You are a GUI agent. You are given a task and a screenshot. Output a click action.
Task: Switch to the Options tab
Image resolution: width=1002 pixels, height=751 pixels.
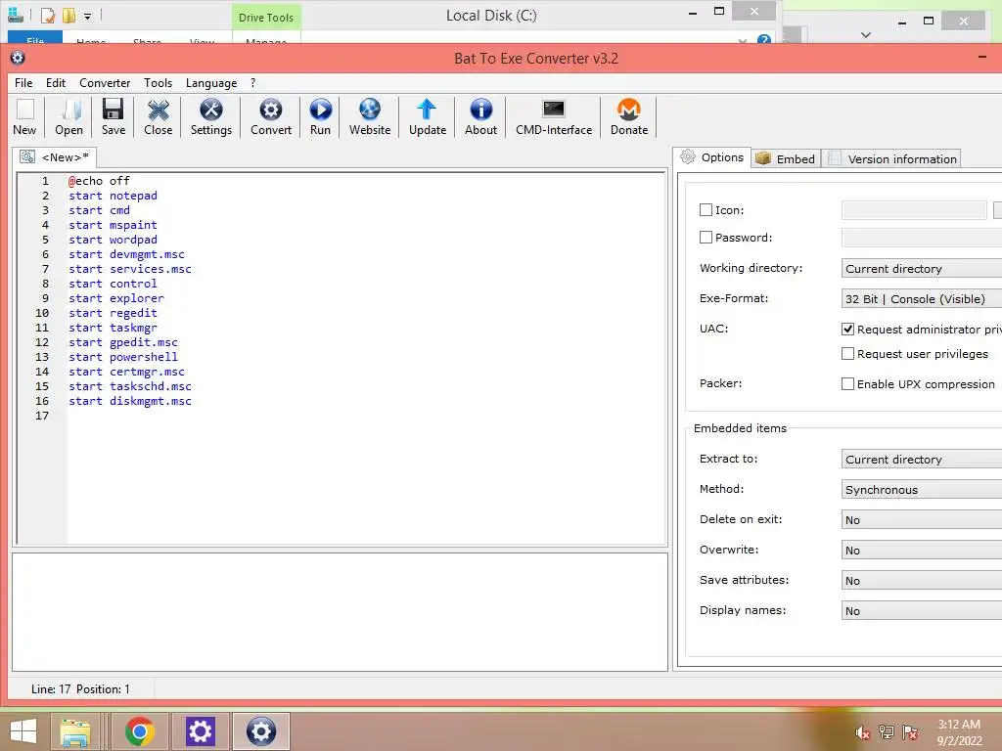[711, 157]
